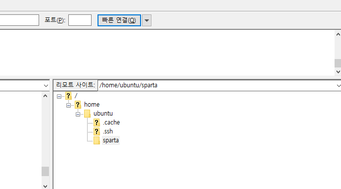
Task: Select the ubuntu directory in remote tree
Action: pos(103,114)
